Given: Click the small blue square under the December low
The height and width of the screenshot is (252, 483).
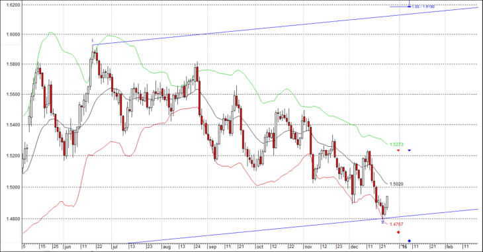Looking at the screenshot, I should 383,222.
